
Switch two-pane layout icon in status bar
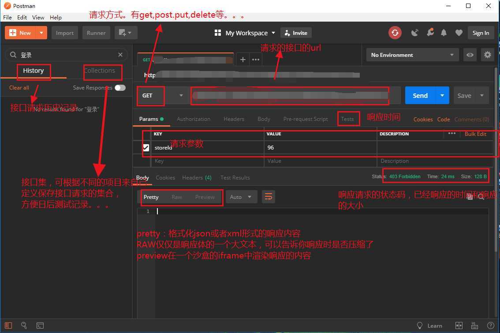point(459,326)
